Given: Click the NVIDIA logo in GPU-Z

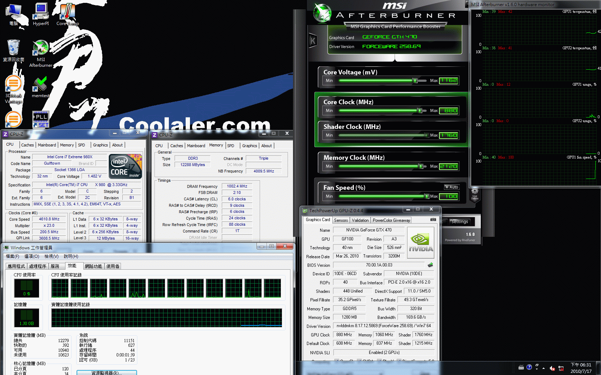Looking at the screenshot, I should [x=421, y=242].
